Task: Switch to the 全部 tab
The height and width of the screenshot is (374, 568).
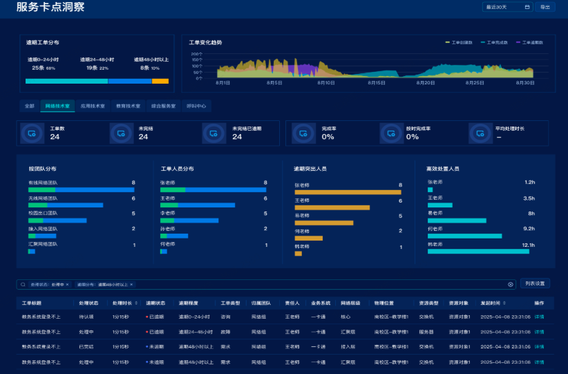Action: click(29, 106)
